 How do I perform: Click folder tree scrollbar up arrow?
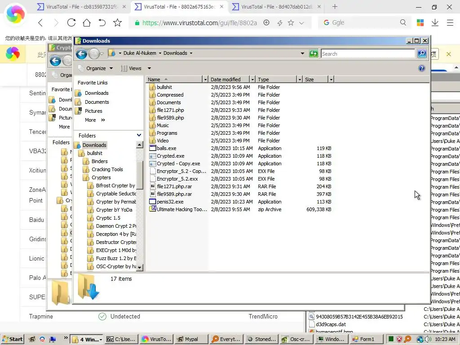(140, 145)
